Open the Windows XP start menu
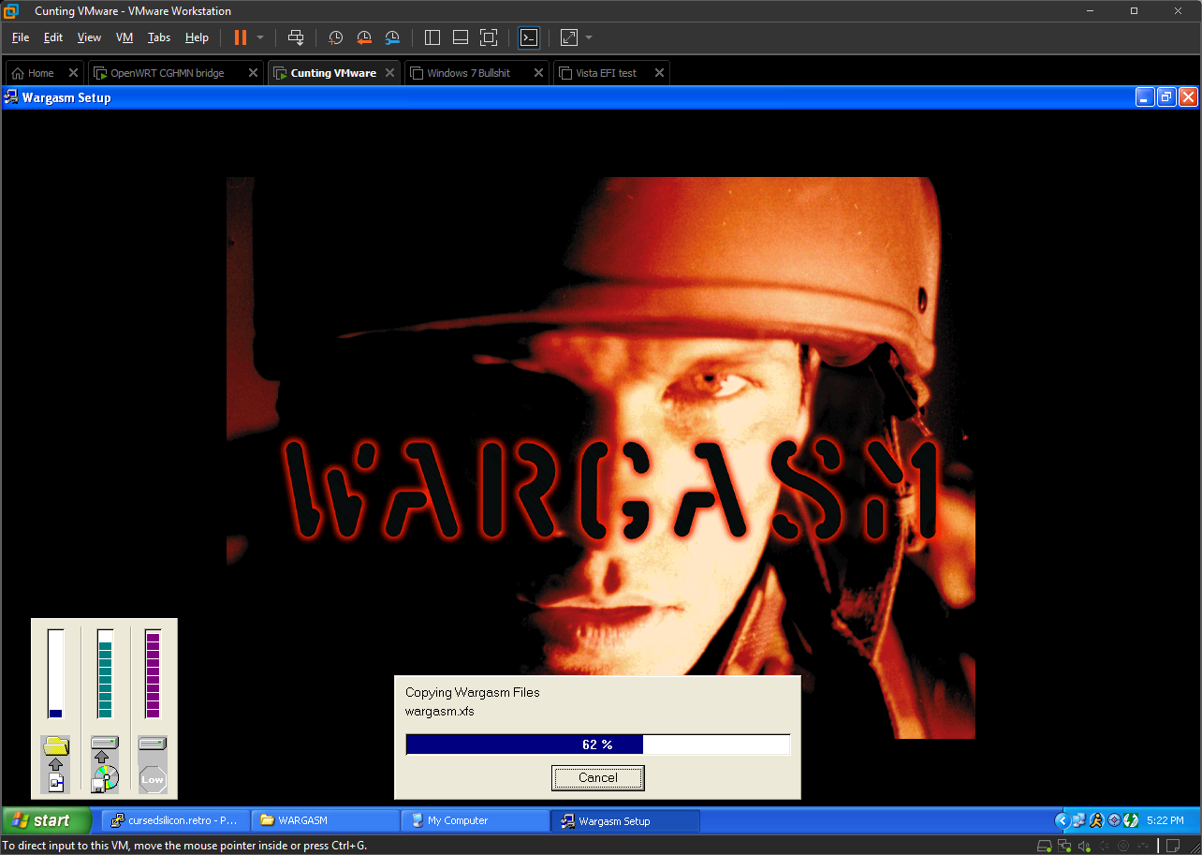 click(47, 820)
